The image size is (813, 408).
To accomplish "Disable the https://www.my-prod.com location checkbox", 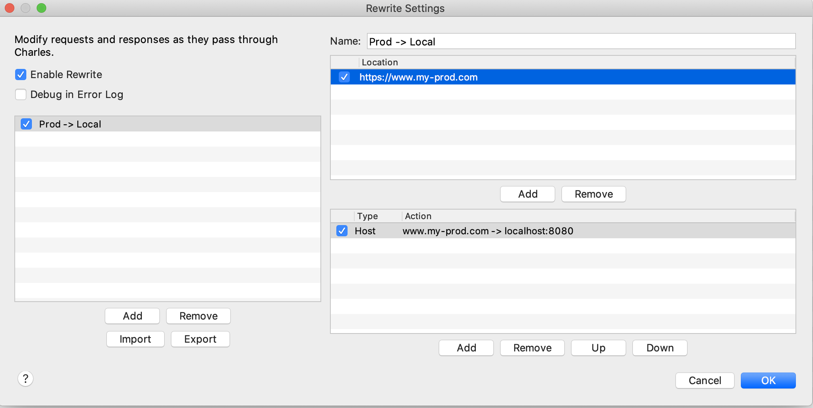I will 344,77.
